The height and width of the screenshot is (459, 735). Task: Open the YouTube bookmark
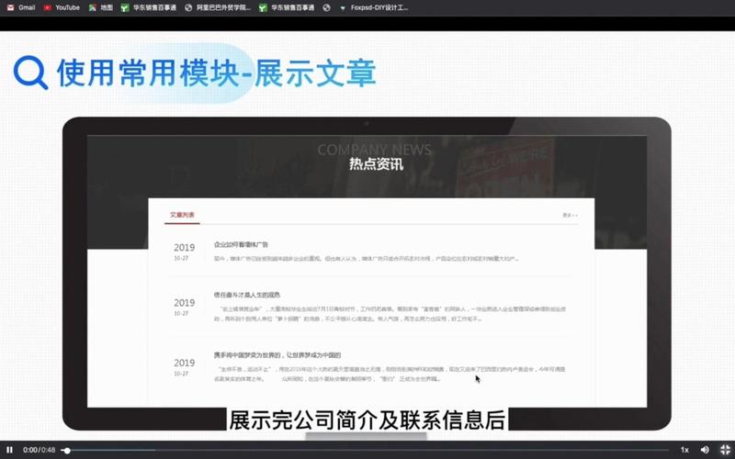click(62, 7)
